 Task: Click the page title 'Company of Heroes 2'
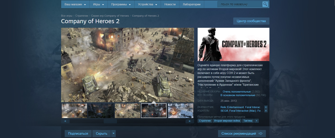[x=90, y=21]
